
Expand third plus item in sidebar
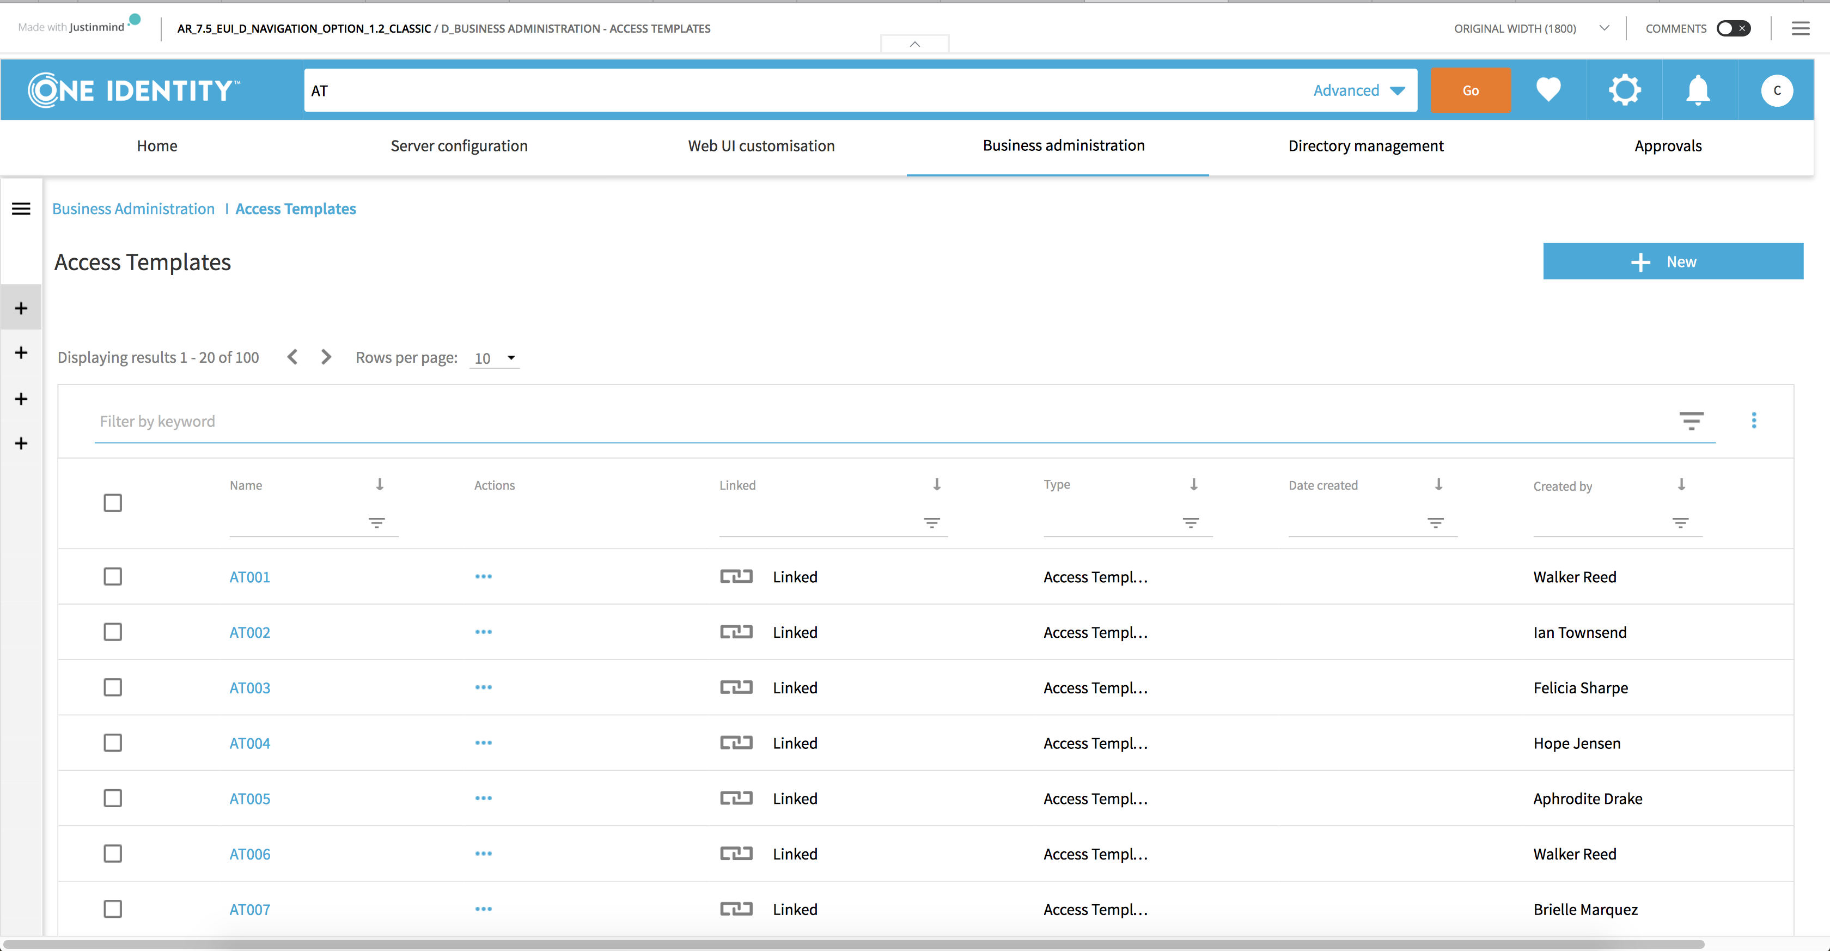tap(21, 399)
